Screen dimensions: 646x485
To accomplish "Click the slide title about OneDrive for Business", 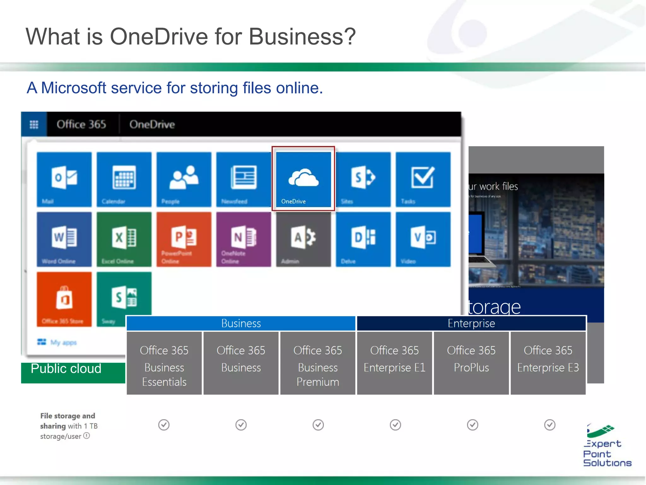I will (191, 37).
